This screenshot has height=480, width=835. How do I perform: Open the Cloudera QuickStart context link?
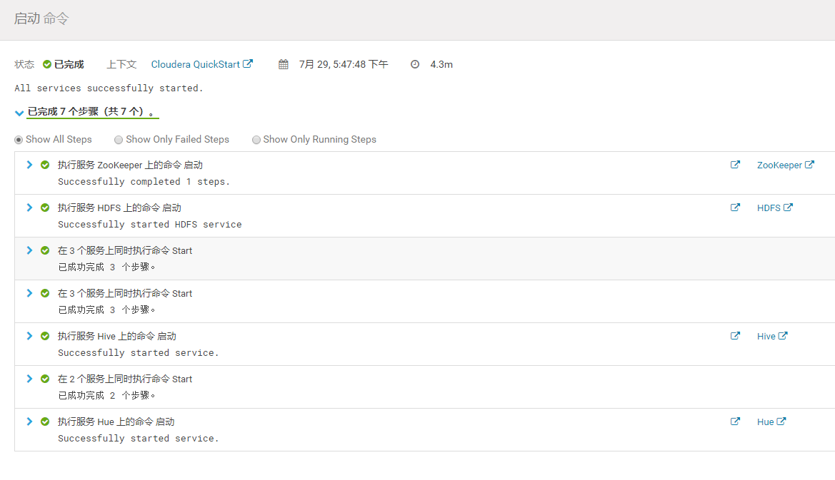point(201,64)
